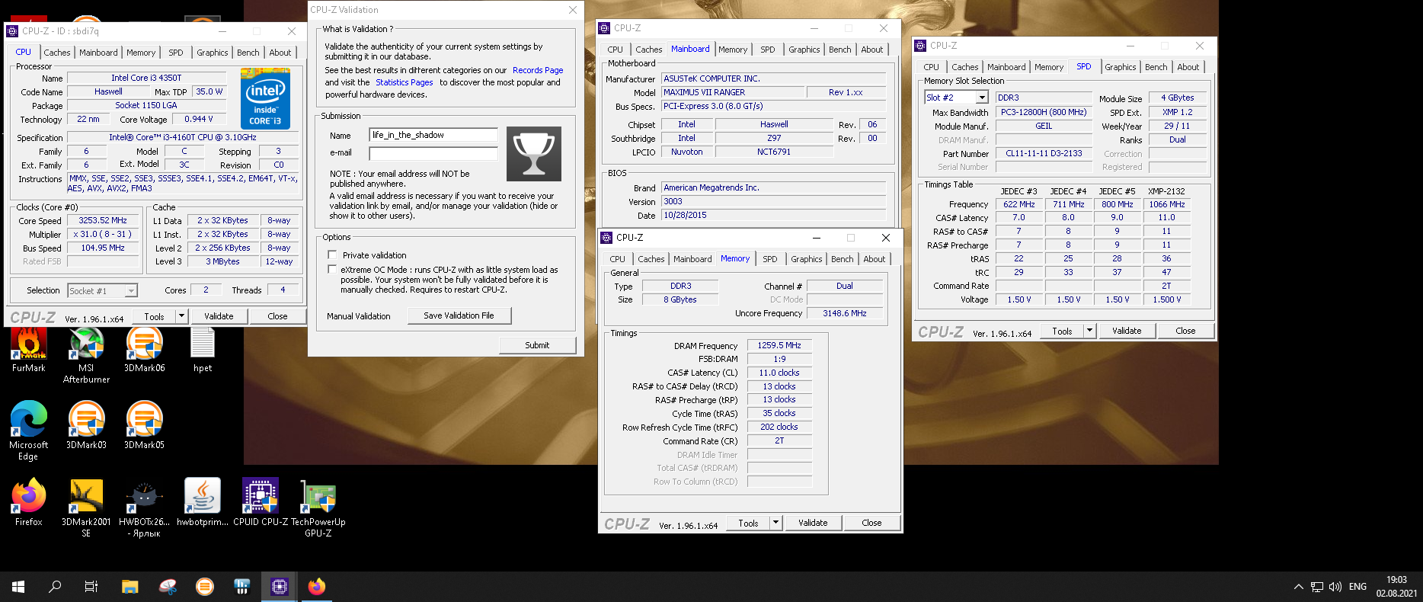Viewport: 1423px width, 602px height.
Task: Click the Windows Start button
Action: click(18, 587)
